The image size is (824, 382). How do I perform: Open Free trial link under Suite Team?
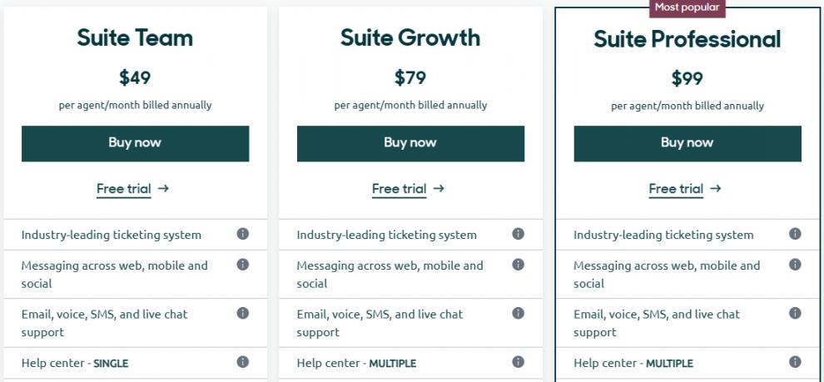pos(132,189)
